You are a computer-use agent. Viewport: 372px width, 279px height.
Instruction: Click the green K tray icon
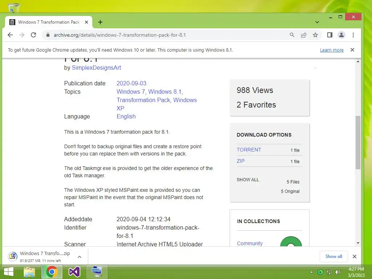click(x=320, y=272)
